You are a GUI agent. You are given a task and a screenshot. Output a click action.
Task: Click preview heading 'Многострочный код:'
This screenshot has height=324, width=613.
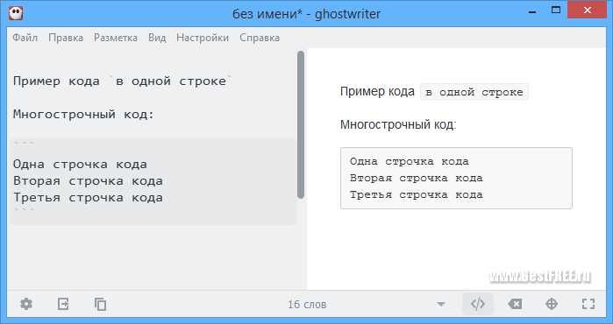click(x=398, y=125)
